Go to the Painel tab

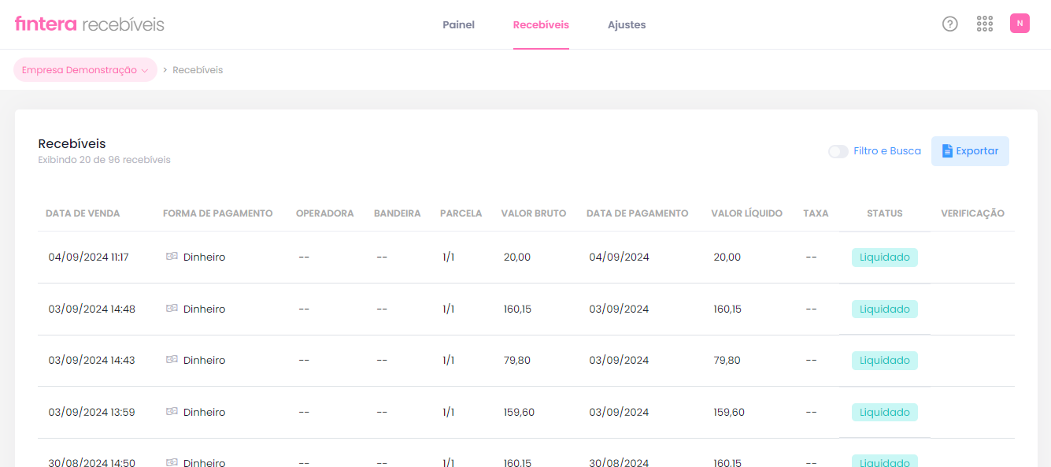[458, 24]
